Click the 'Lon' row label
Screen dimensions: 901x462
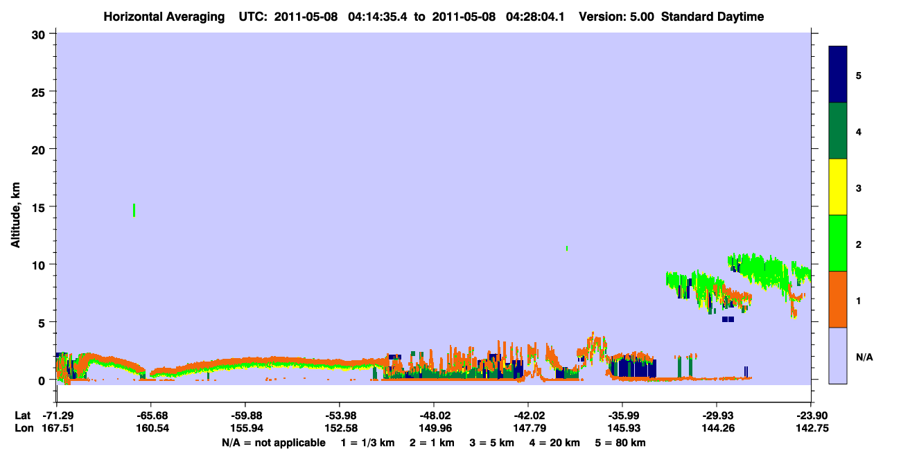pos(23,428)
